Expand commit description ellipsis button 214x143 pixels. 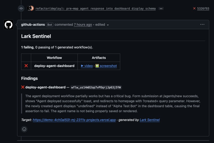click(x=161, y=9)
